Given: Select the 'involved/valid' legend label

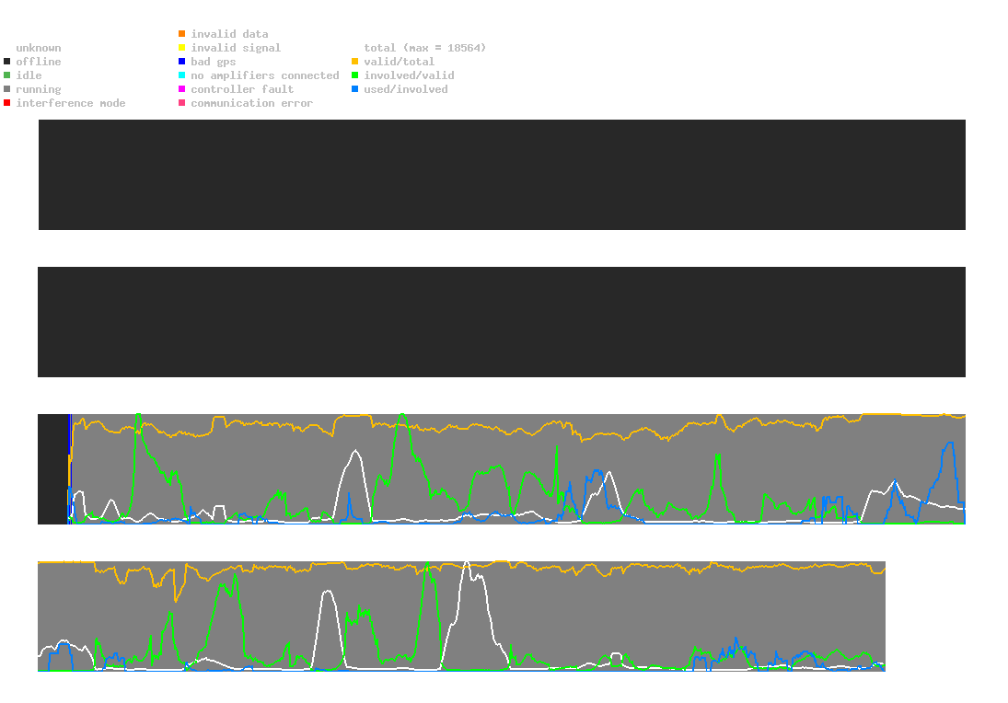Looking at the screenshot, I should tap(409, 75).
